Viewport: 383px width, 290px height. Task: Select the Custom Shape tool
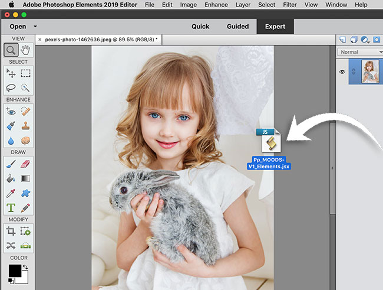click(x=25, y=193)
